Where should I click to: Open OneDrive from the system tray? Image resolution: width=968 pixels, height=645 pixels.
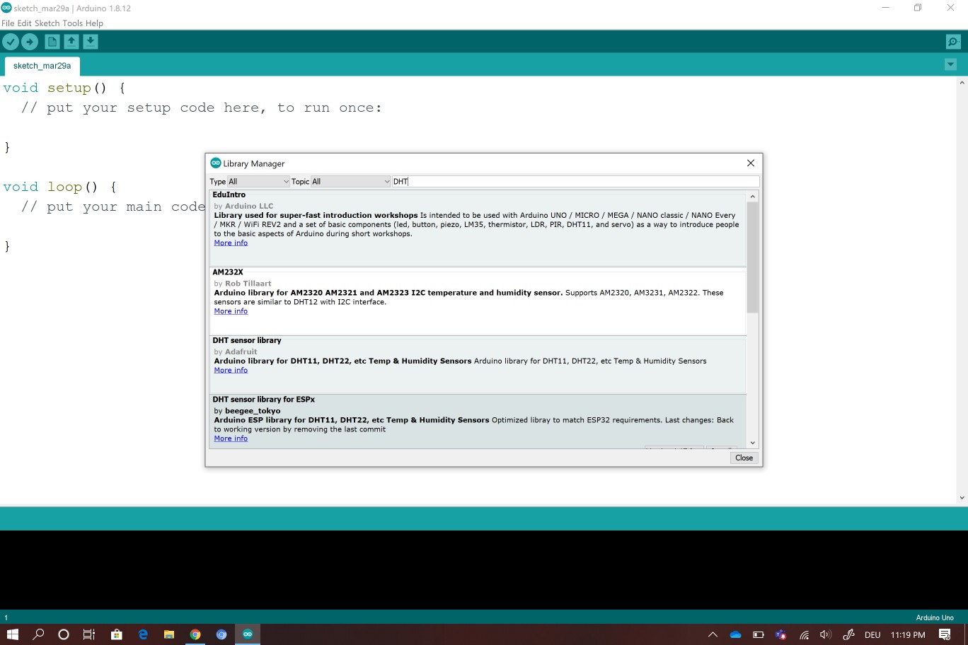pyautogui.click(x=735, y=634)
